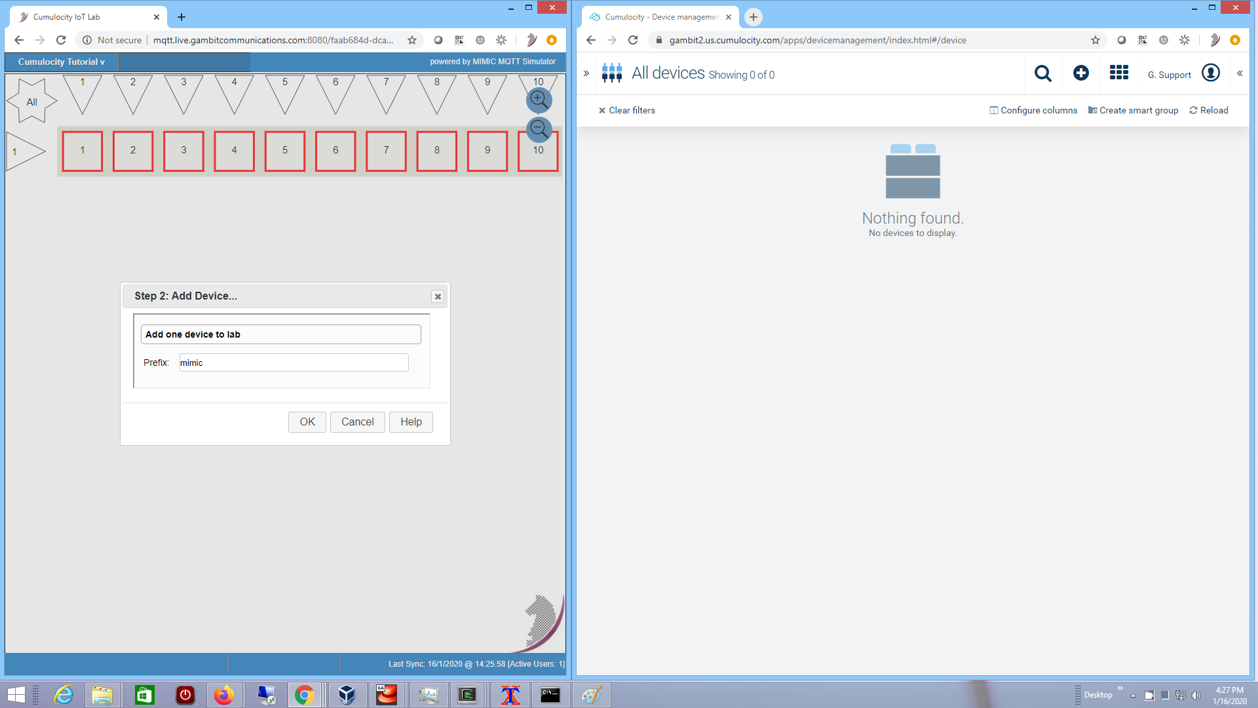
Task: Click the Prefix input field
Action: (294, 363)
